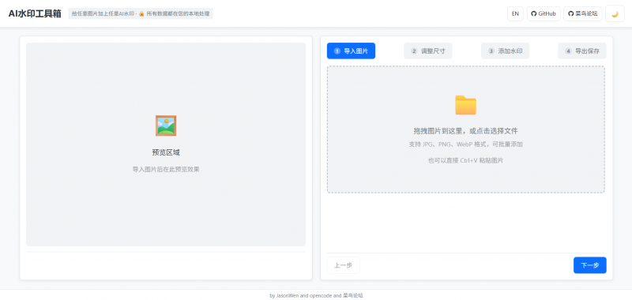Click the 上一步 button
Screen dimensions: 632x300
pos(343,265)
